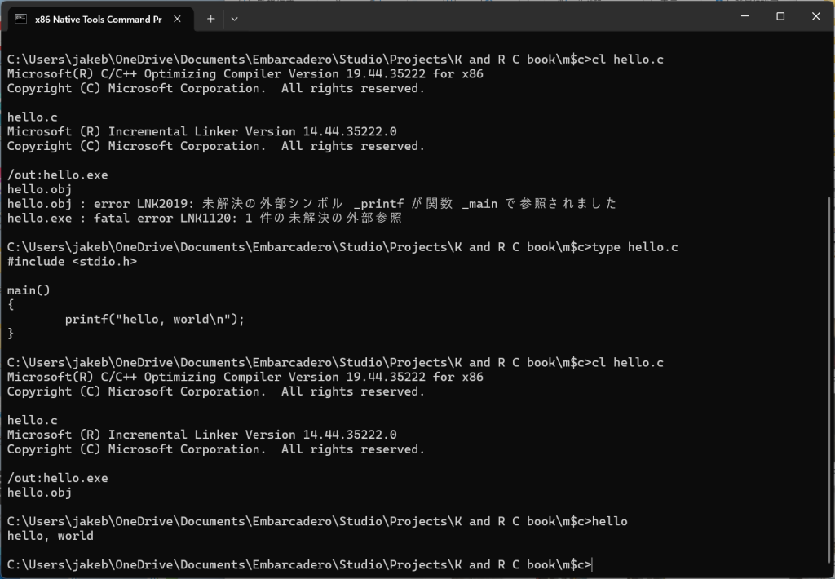Viewport: 835px width, 579px height.
Task: Click the final "hello, world" program output
Action: [50, 536]
